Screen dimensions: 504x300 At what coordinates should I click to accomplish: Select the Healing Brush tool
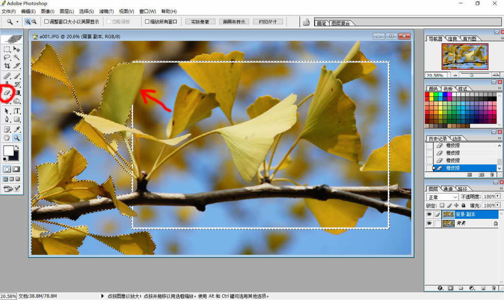point(7,76)
